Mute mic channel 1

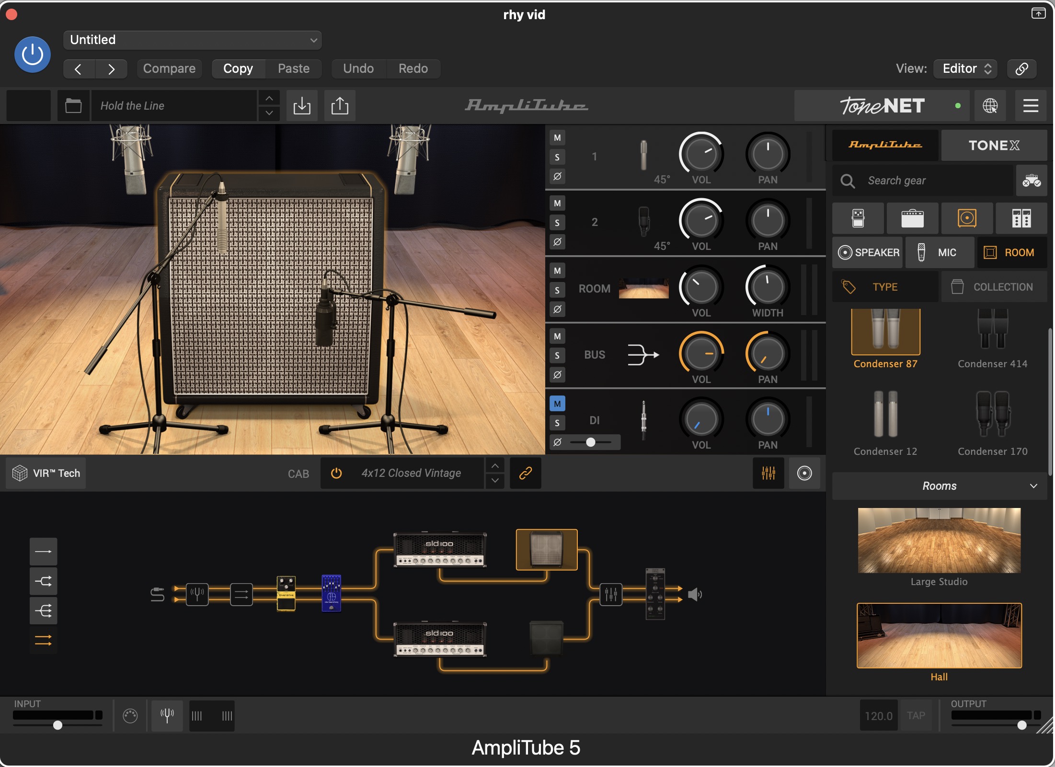[557, 138]
